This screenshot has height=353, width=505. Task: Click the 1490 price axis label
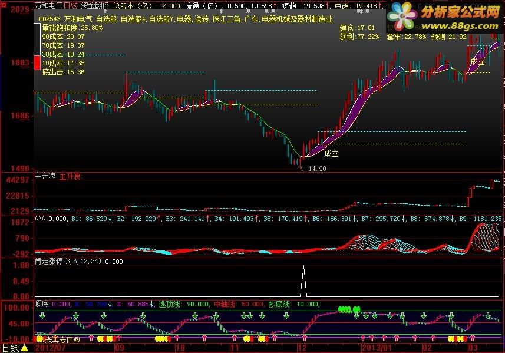coord(19,169)
